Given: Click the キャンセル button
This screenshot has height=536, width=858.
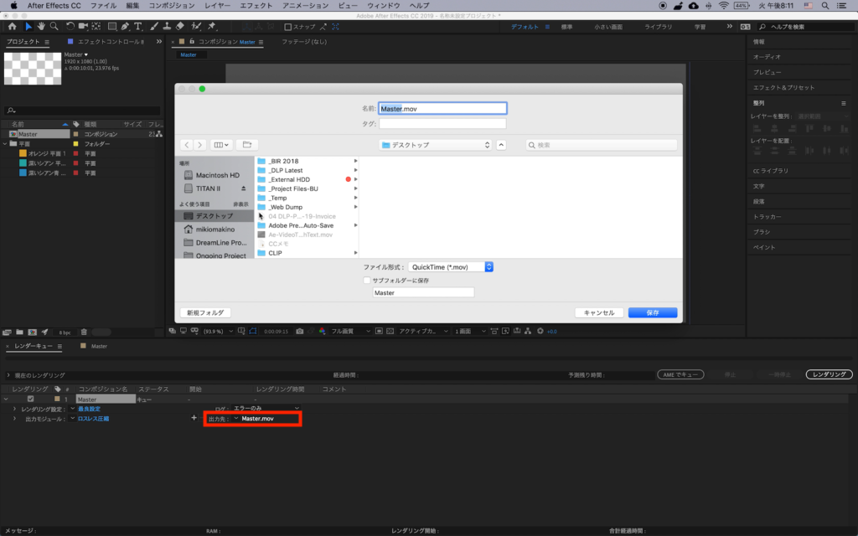Looking at the screenshot, I should pos(598,312).
